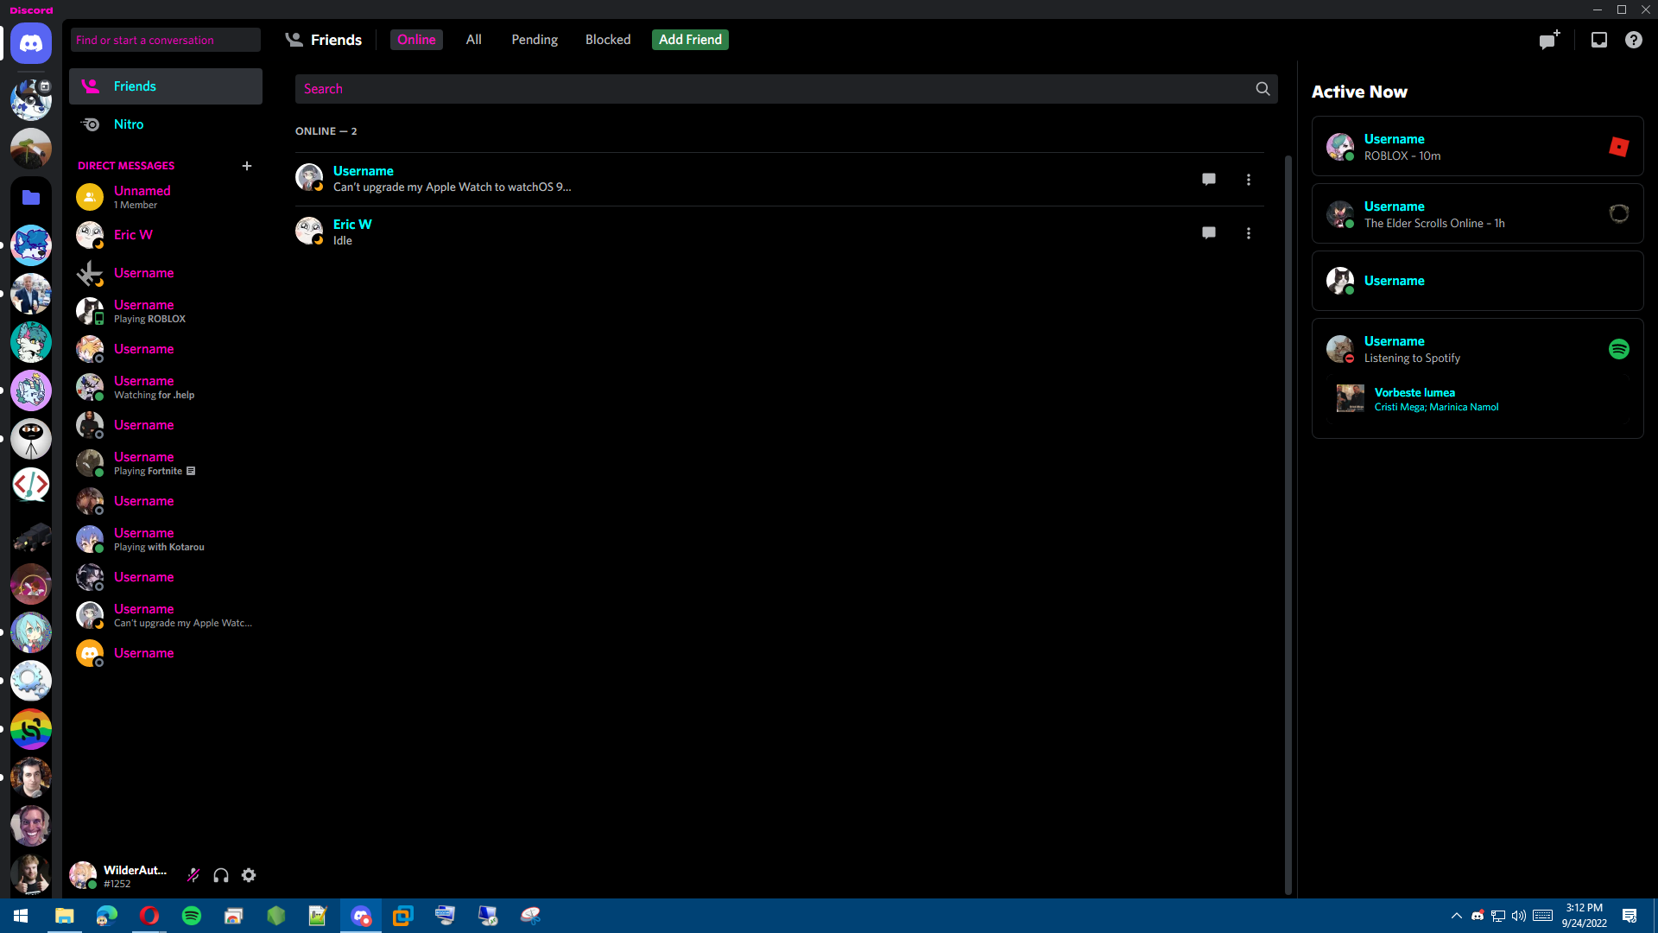Open User Settings gear
This screenshot has width=1658, height=933.
(x=249, y=875)
